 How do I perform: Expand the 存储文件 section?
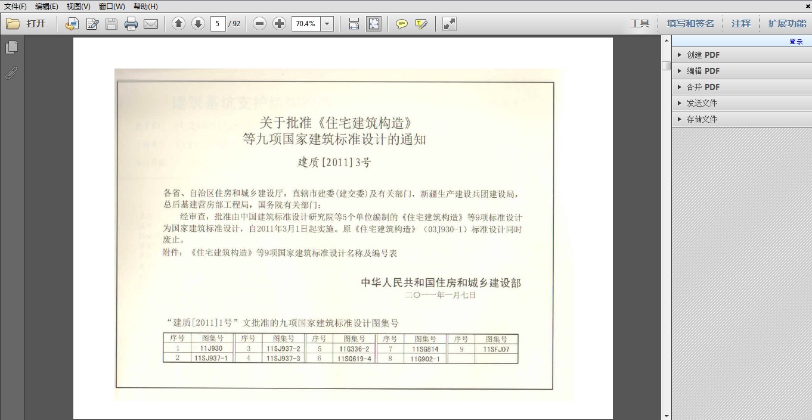pos(742,119)
